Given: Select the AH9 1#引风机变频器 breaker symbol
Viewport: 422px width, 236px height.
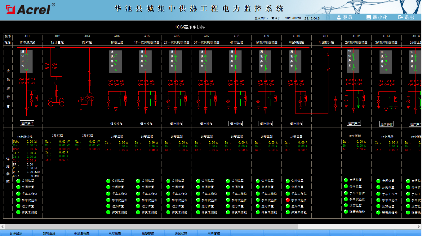Looking at the screenshot, I should 265,62.
